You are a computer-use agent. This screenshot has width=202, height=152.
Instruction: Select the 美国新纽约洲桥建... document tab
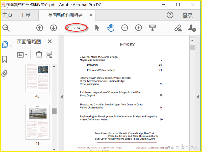[67, 15]
